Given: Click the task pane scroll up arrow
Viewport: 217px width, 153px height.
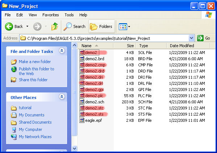Looking at the screenshot, I should pyautogui.click(x=74, y=45).
